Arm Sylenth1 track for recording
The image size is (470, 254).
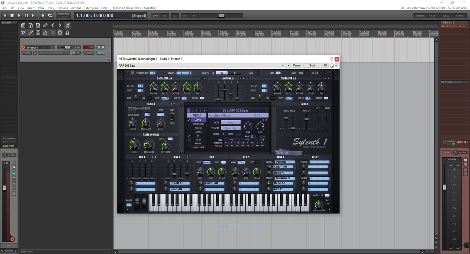pos(23,47)
